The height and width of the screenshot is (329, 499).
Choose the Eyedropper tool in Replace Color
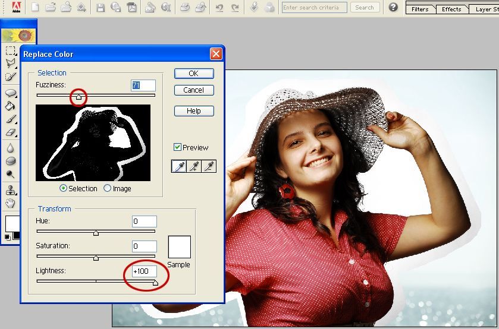pyautogui.click(x=179, y=166)
